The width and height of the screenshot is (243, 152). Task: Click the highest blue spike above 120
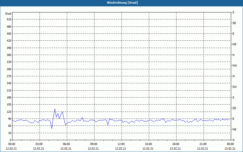tap(55, 109)
